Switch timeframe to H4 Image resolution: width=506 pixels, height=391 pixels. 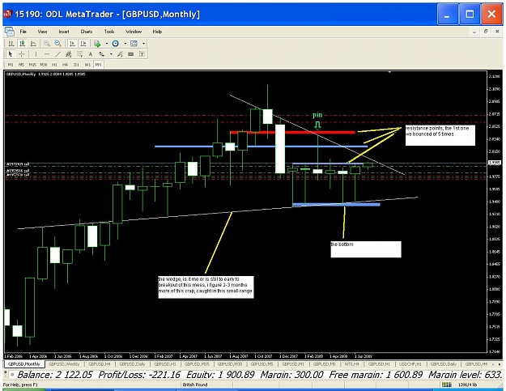coord(66,65)
